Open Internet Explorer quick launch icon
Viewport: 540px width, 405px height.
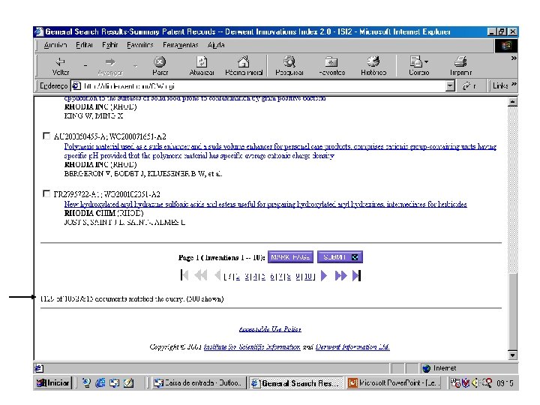click(100, 383)
